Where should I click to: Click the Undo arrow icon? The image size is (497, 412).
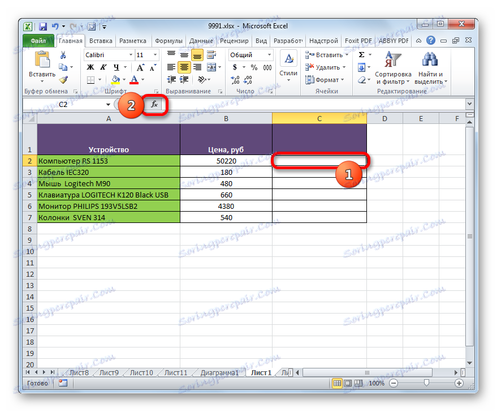(55, 27)
